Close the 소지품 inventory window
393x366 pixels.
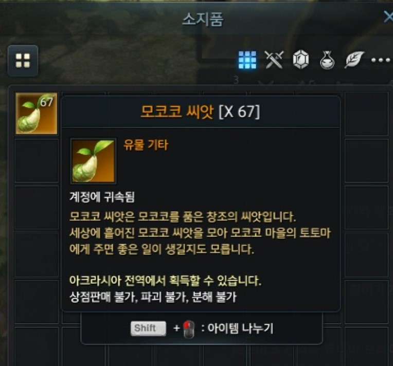(388, 17)
